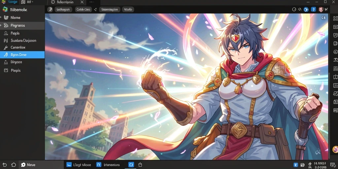Open the tab overflow ellipsis menu
The width and height of the screenshot is (338, 169).
[92, 2]
